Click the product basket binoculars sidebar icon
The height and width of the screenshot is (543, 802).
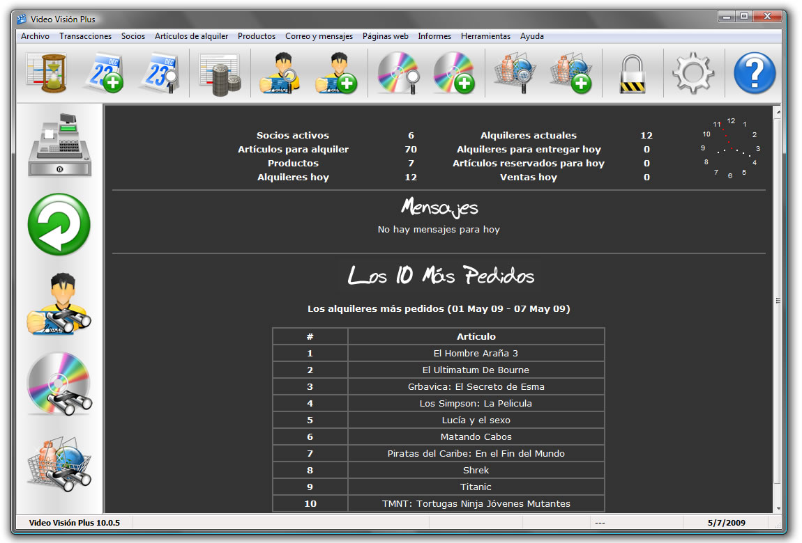(60, 464)
